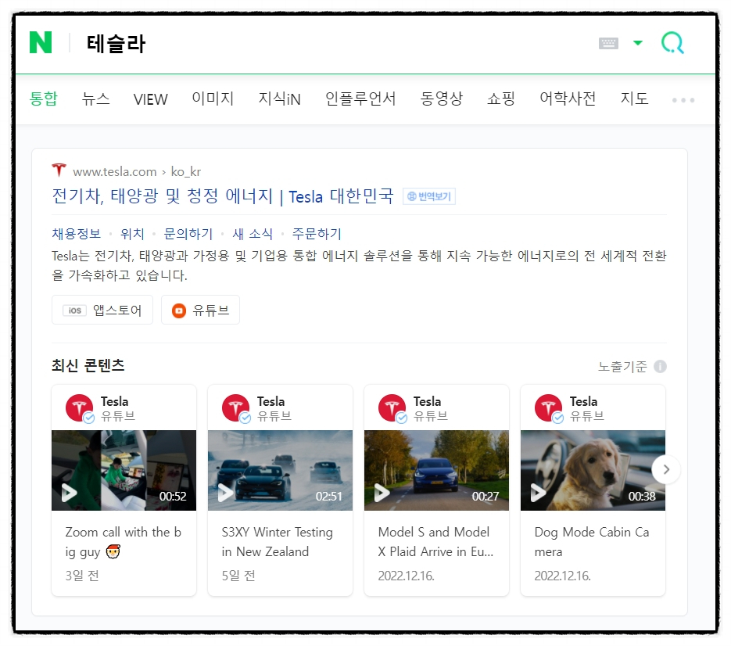731x646 pixels.
Task: Open the on-screen keyboard icon
Action: [x=608, y=43]
